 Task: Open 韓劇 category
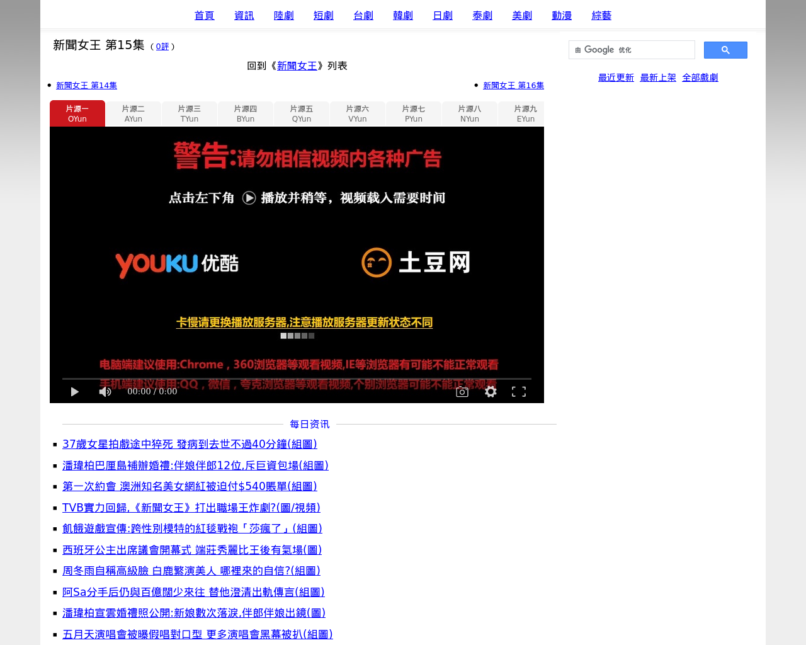[403, 15]
